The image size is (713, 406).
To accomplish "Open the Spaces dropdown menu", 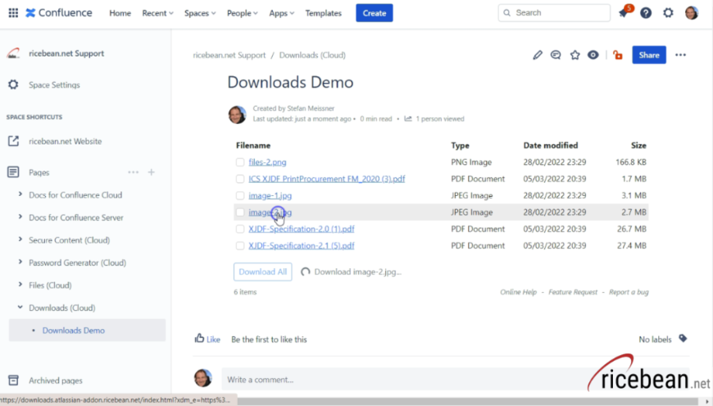I will point(200,13).
